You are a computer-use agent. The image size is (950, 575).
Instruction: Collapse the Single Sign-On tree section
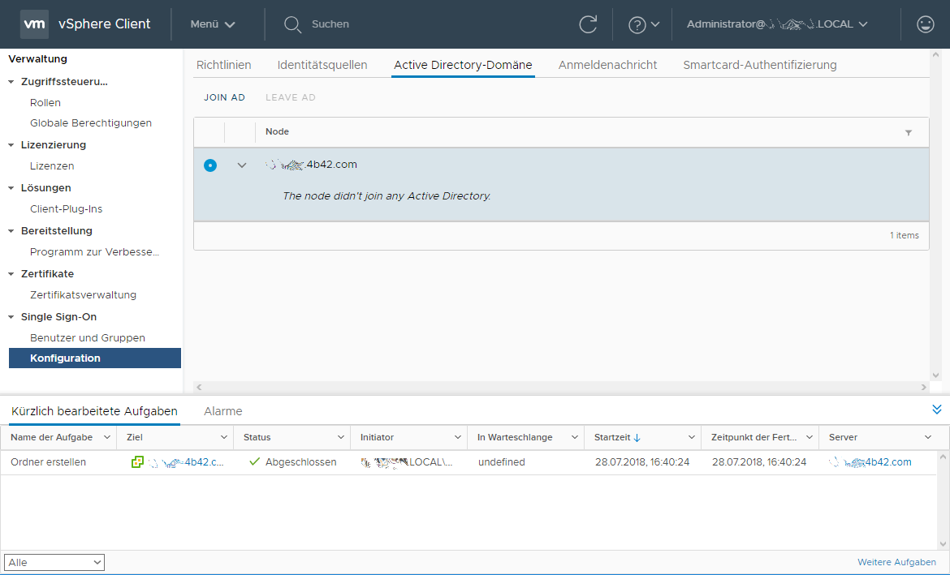(11, 317)
